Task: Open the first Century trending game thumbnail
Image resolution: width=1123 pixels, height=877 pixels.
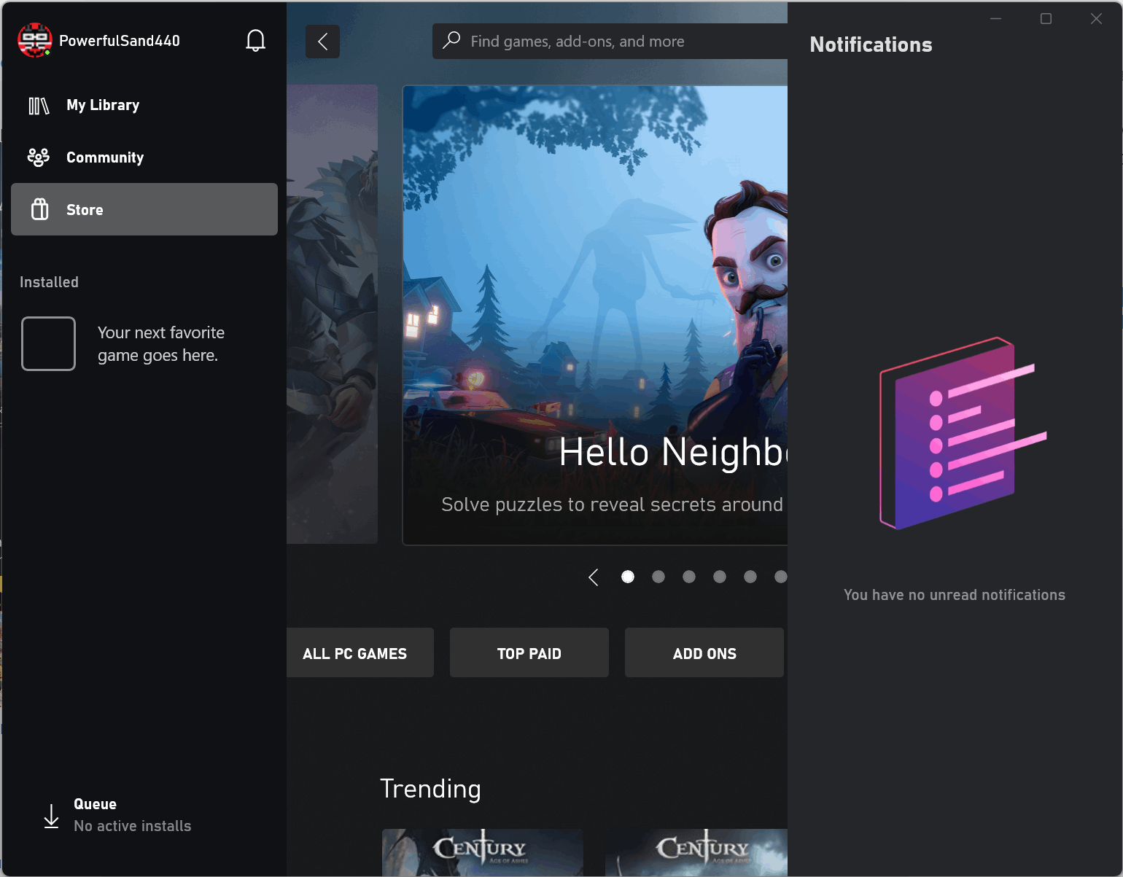Action: pyautogui.click(x=483, y=852)
